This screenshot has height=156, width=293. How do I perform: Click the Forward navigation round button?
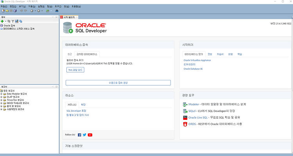pos(39,11)
